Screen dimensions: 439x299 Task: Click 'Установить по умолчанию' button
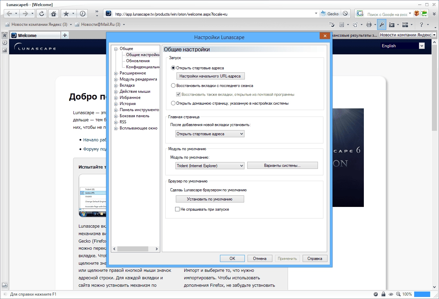(210, 199)
